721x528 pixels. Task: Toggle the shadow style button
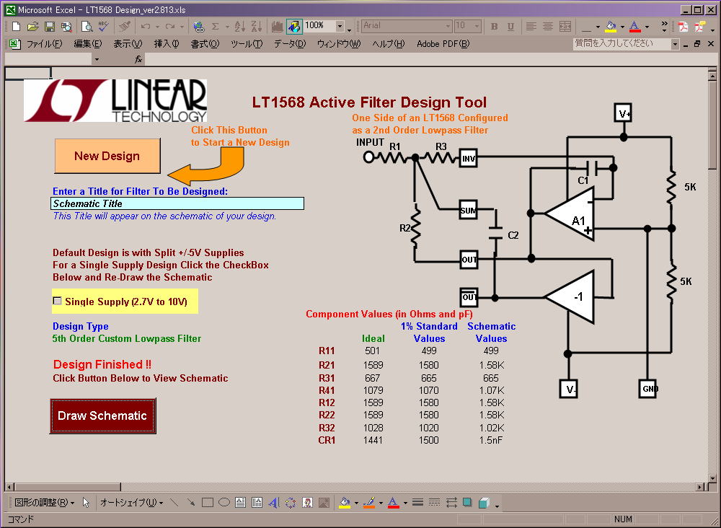pyautogui.click(x=467, y=503)
